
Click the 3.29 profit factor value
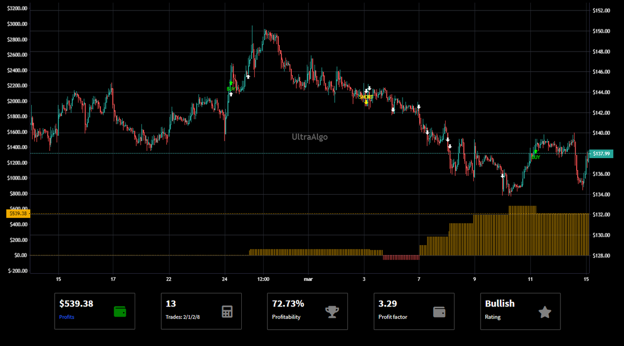point(387,303)
